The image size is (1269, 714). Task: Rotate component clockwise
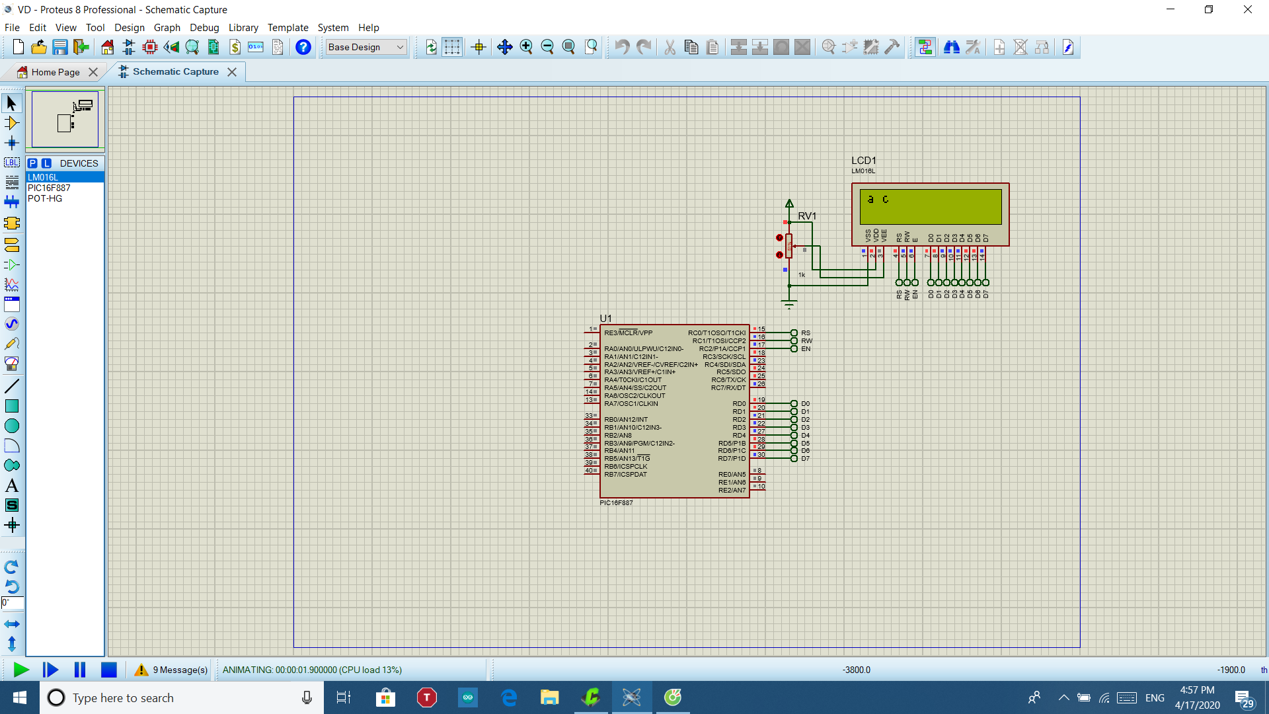11,567
